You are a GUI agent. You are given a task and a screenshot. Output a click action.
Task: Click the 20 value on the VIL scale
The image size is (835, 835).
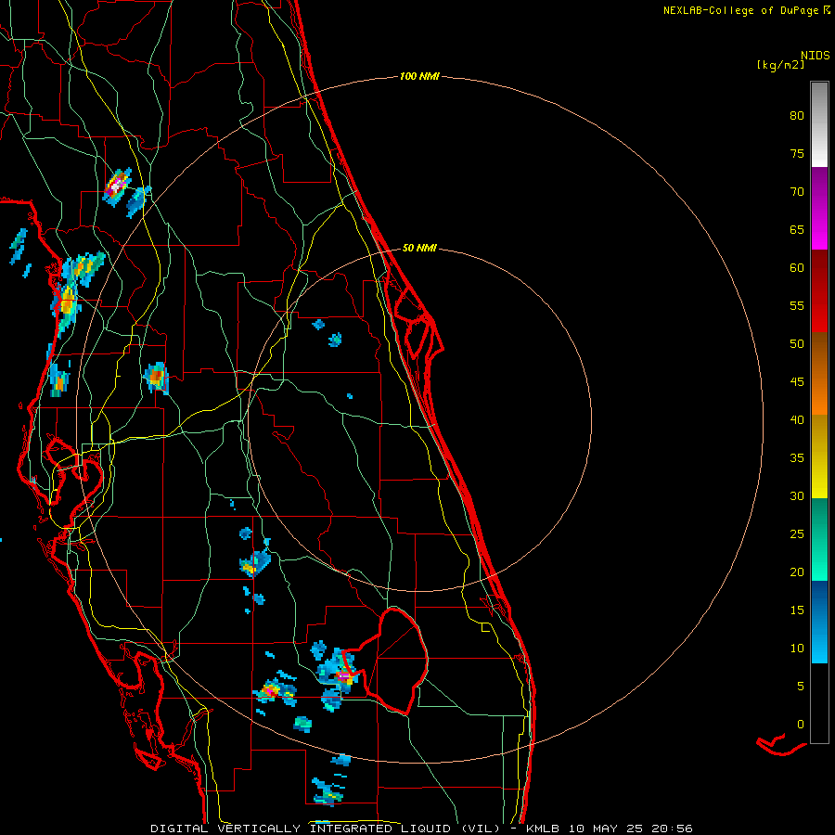[x=797, y=572]
